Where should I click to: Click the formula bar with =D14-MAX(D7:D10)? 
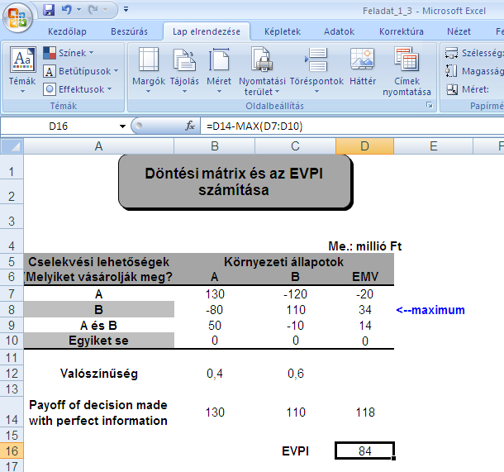[x=352, y=126]
